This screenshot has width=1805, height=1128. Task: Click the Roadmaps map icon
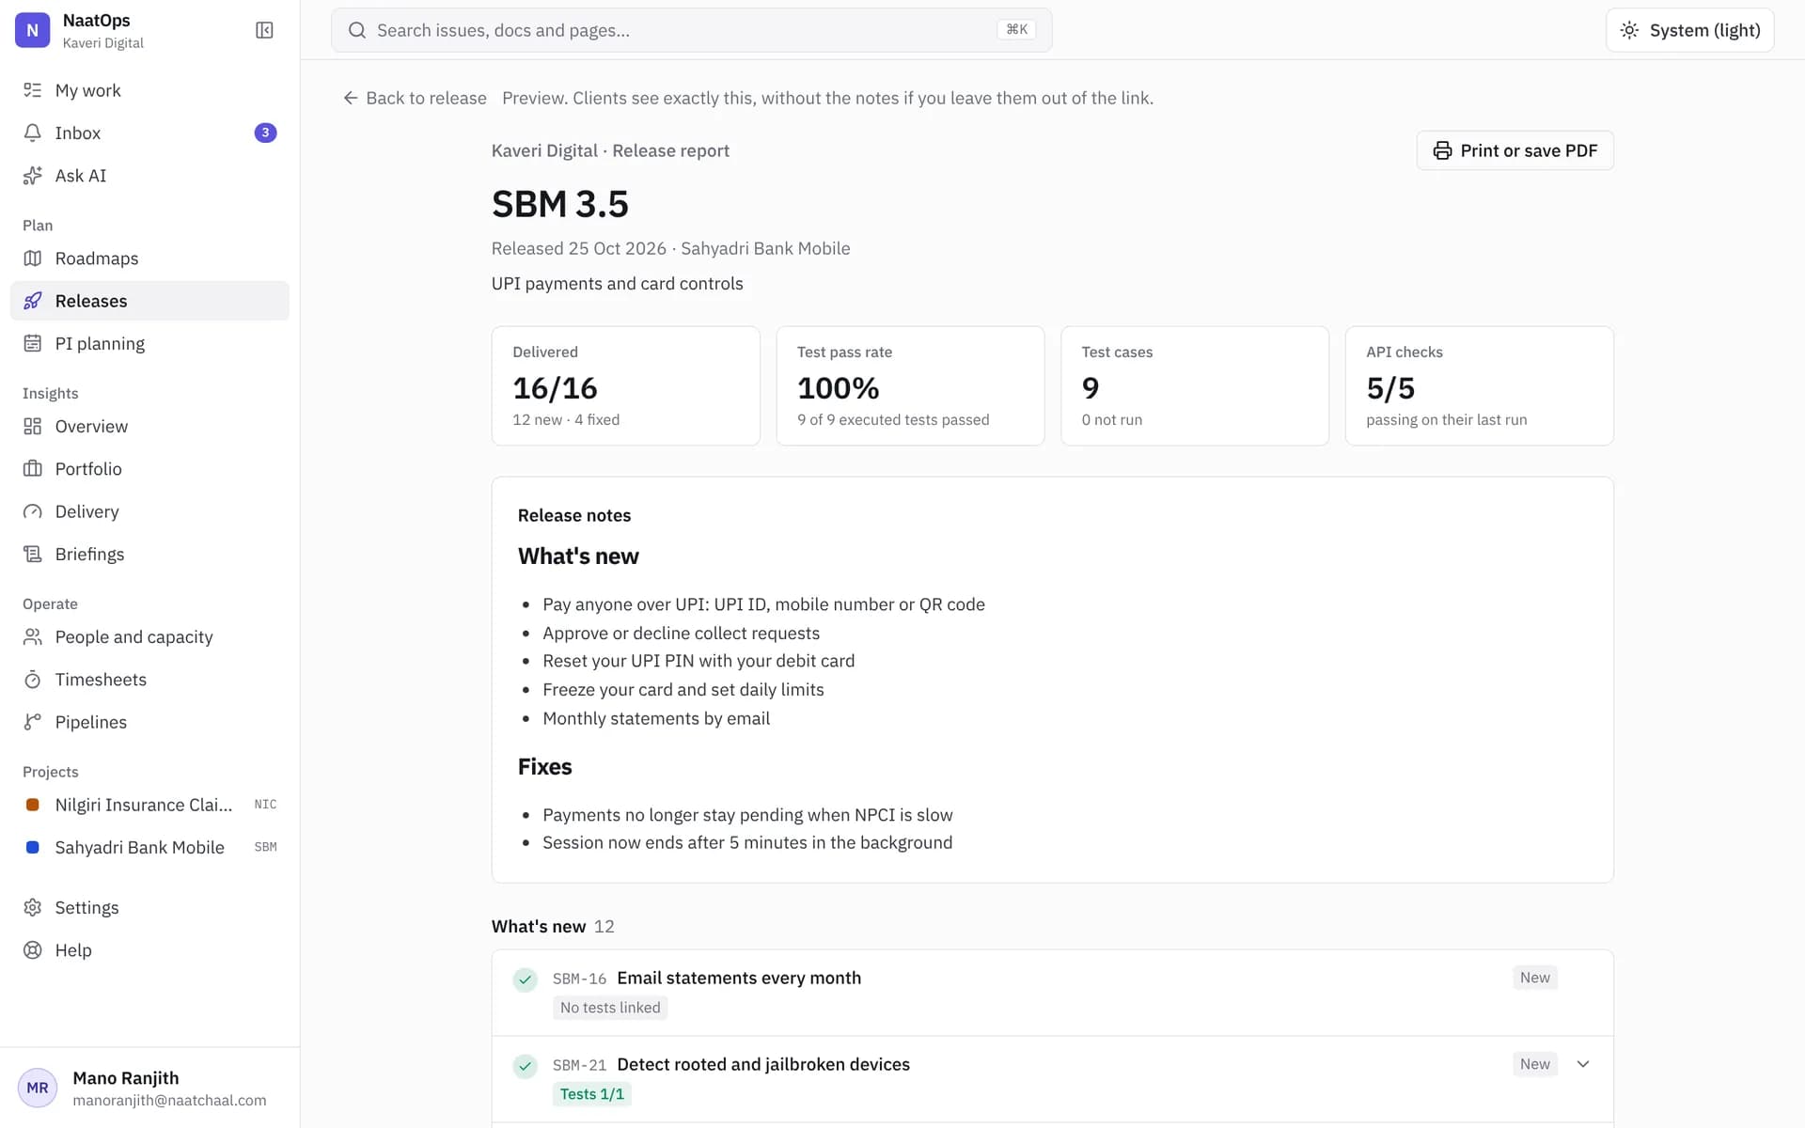[x=32, y=258]
